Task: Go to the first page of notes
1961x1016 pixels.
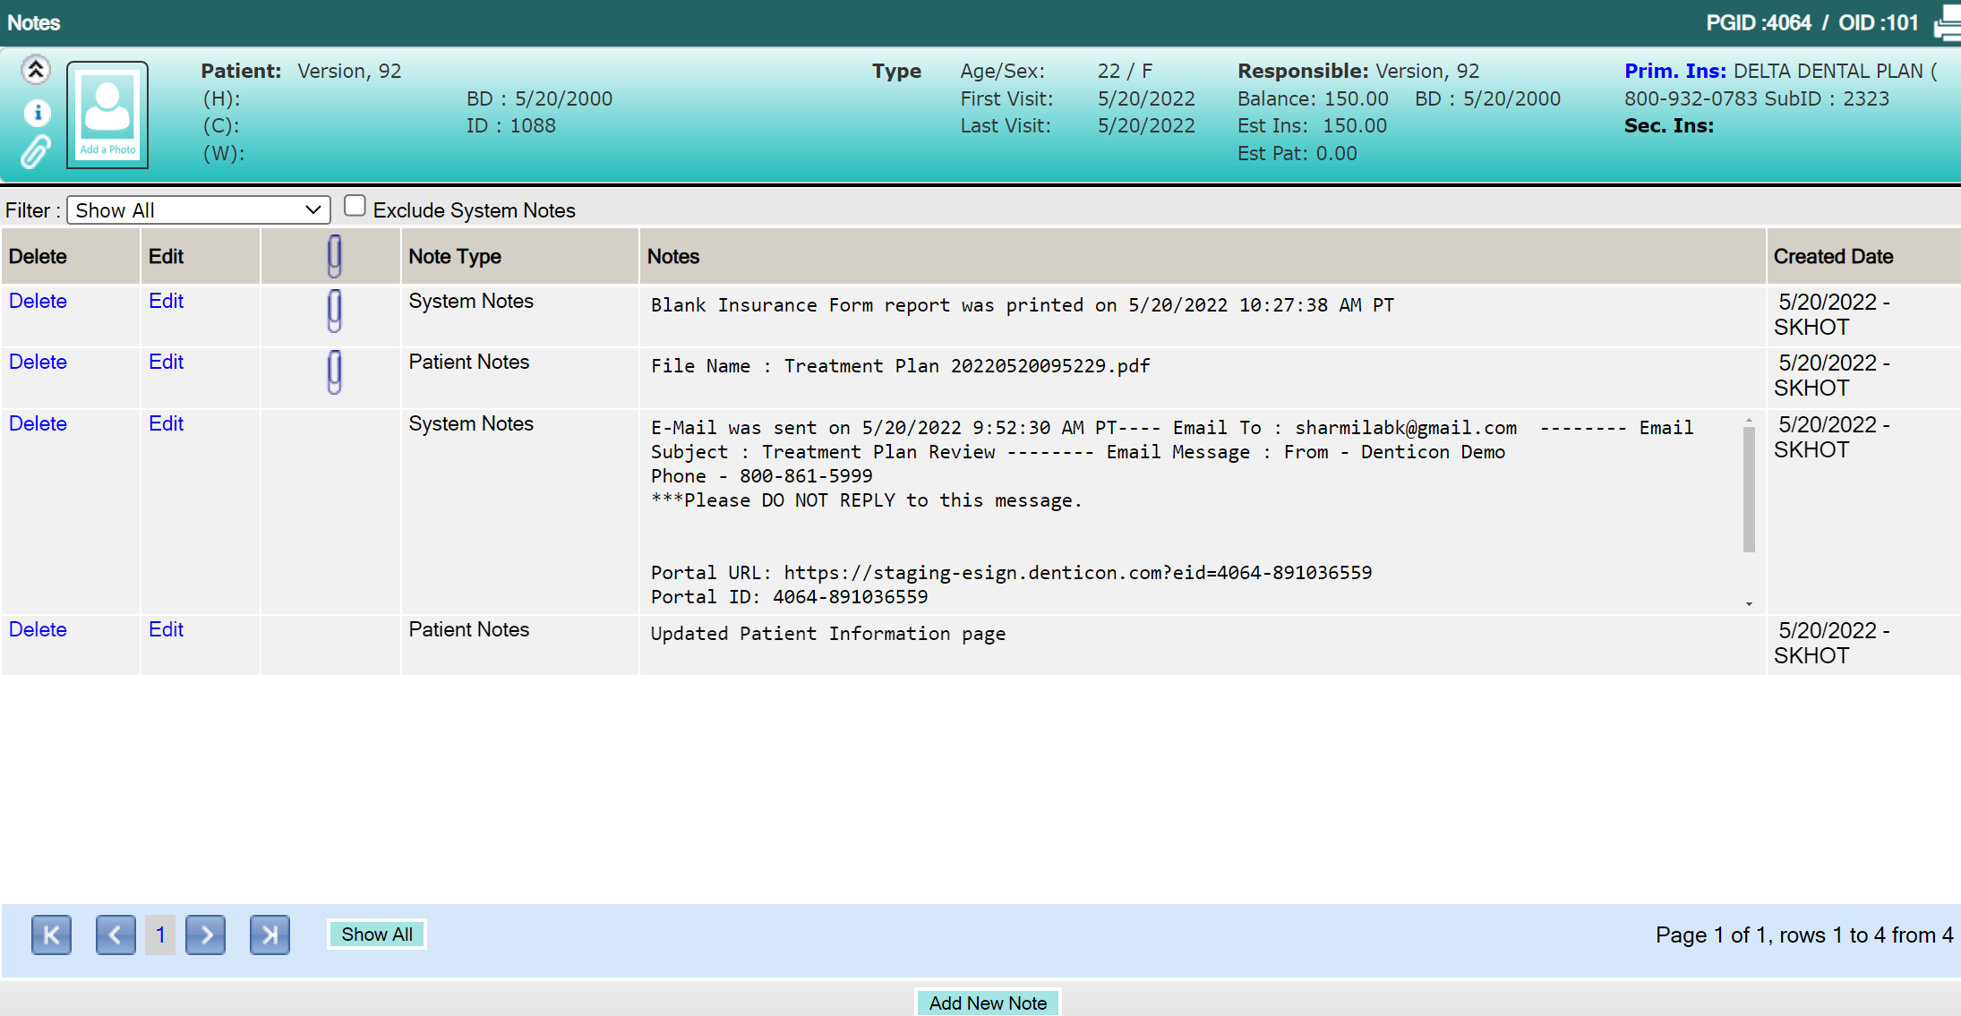Action: [x=52, y=935]
